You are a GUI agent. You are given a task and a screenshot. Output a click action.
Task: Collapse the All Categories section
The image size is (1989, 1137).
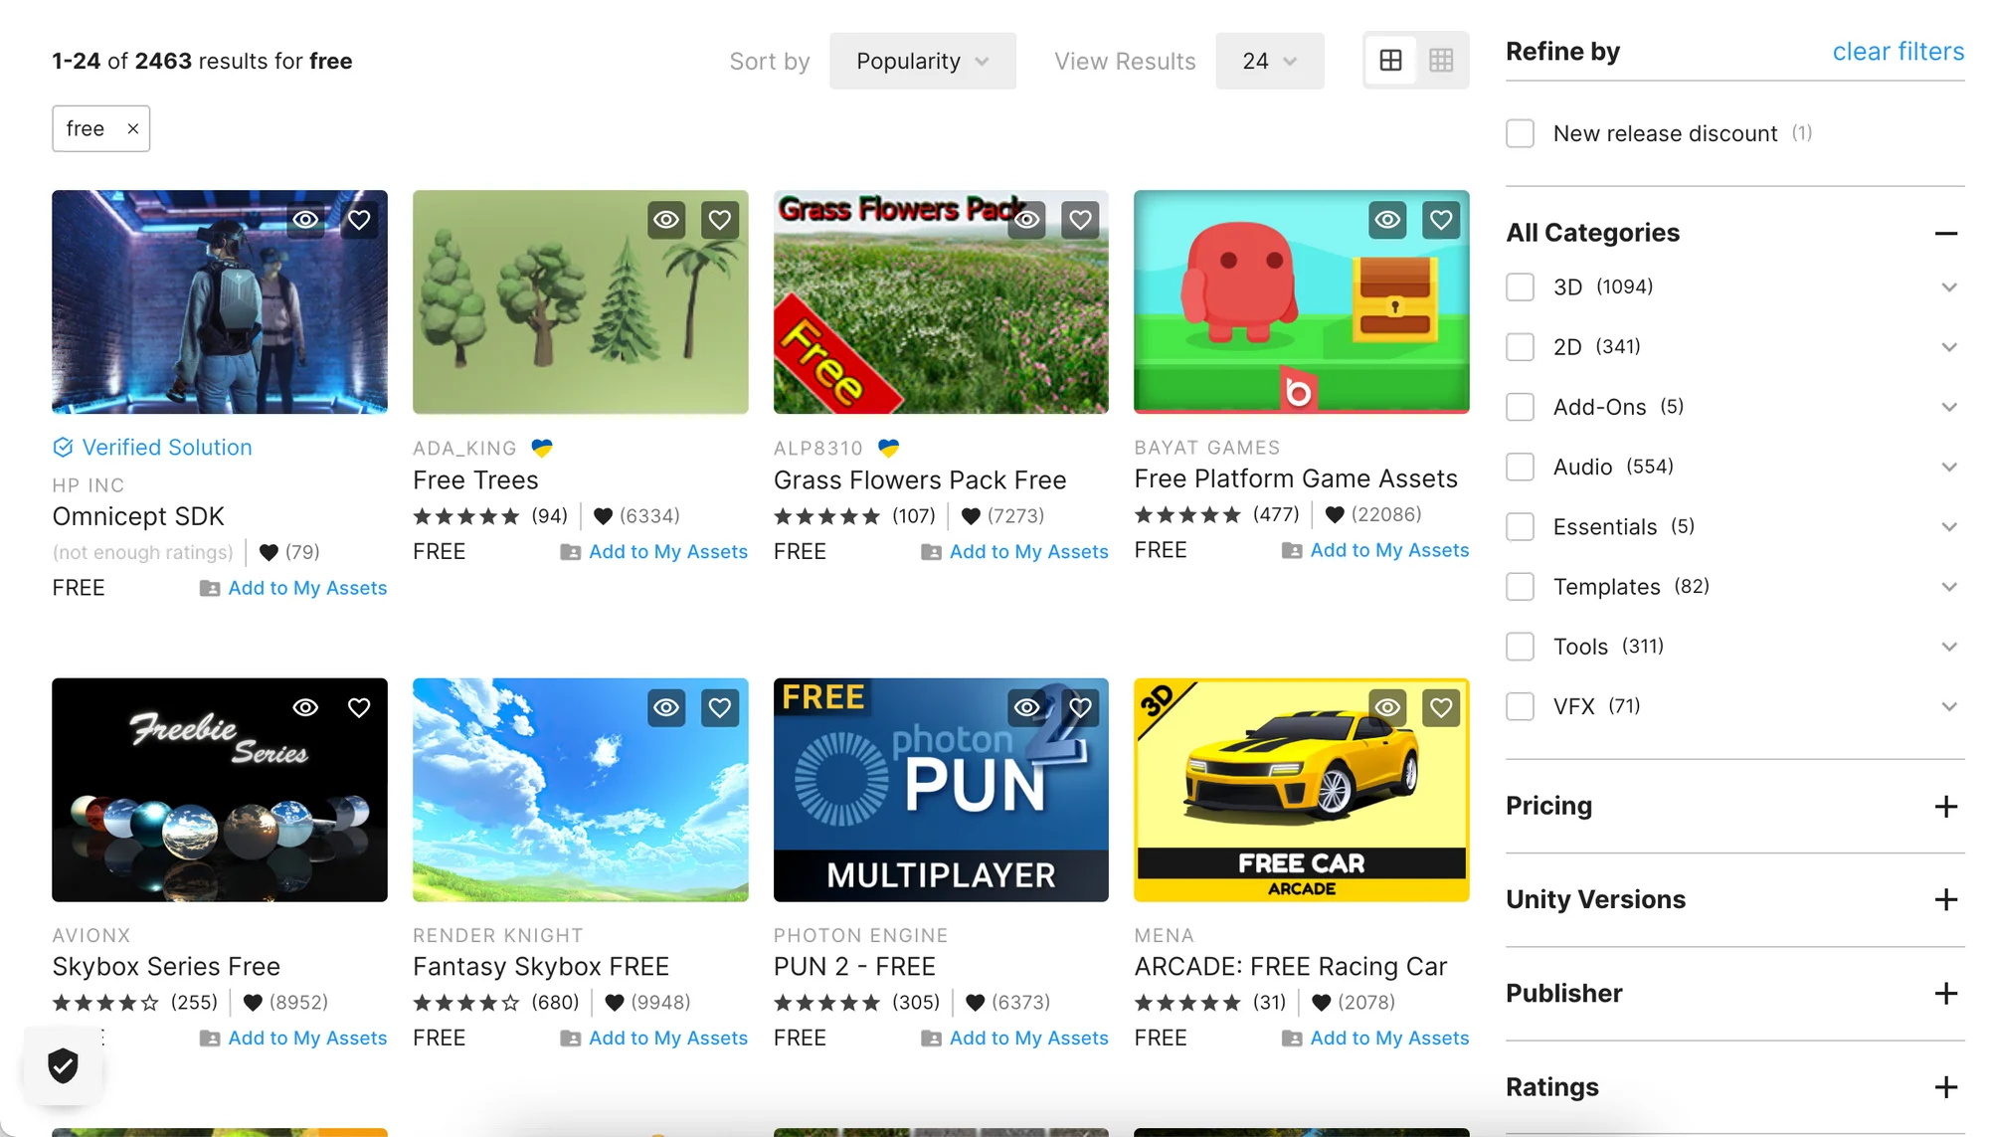pos(1945,234)
